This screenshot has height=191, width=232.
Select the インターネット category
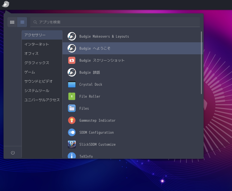point(37,44)
